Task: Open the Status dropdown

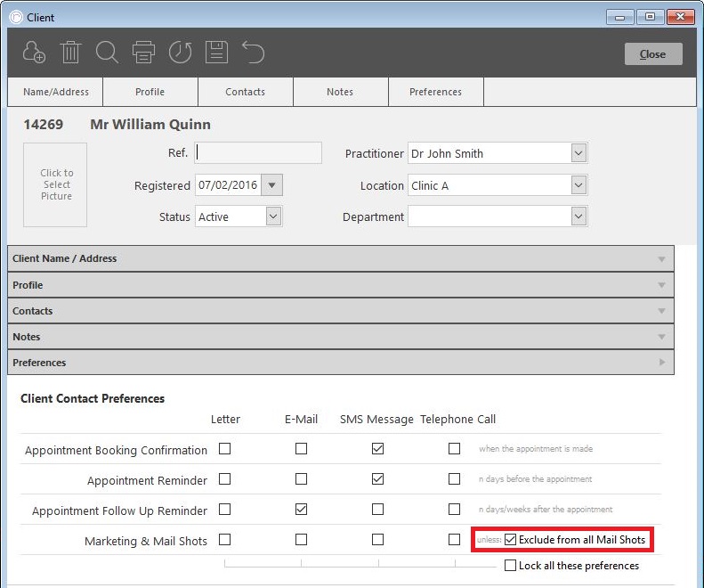Action: (273, 216)
